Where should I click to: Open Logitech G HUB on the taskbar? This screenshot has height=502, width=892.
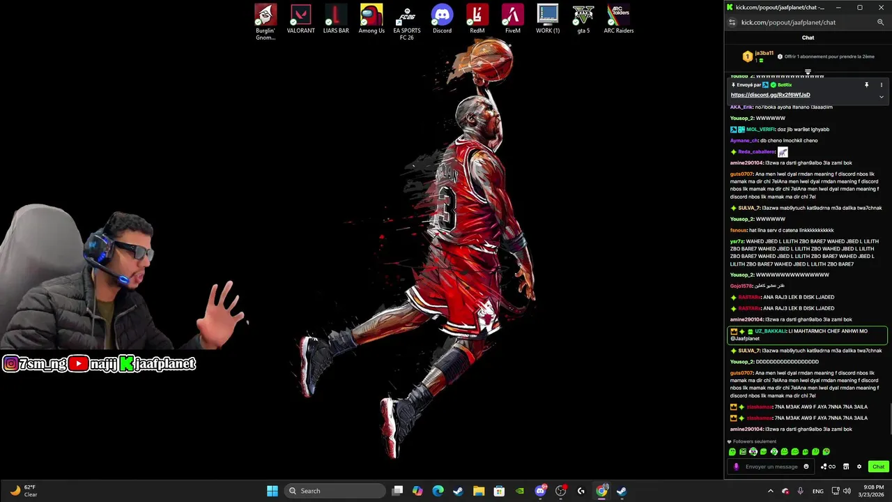[581, 491]
